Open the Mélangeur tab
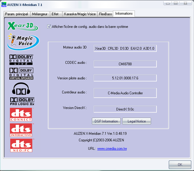This screenshot has width=194, height=171. (40, 14)
